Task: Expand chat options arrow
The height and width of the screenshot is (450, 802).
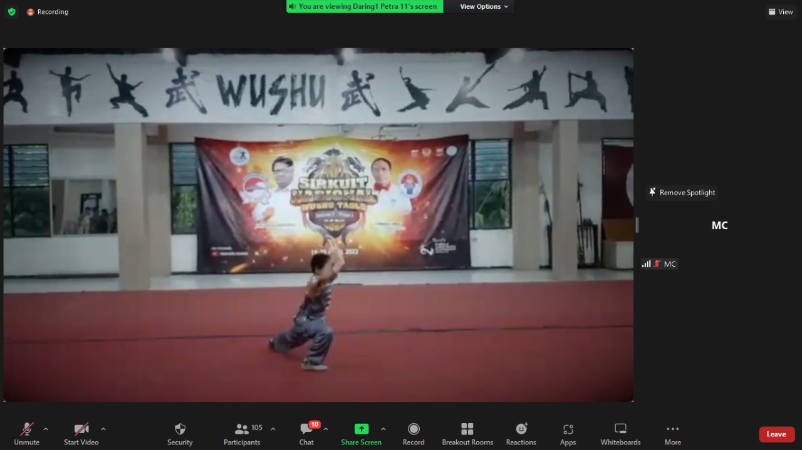Action: pos(326,429)
